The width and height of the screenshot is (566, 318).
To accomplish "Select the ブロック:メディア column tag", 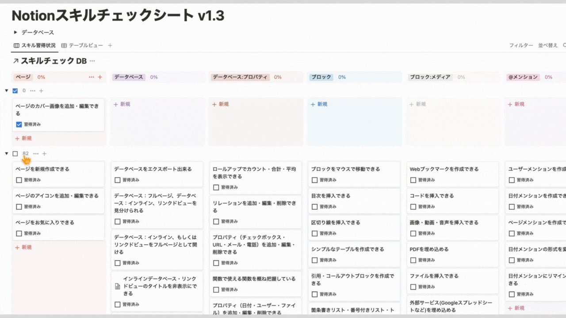I will (430, 77).
